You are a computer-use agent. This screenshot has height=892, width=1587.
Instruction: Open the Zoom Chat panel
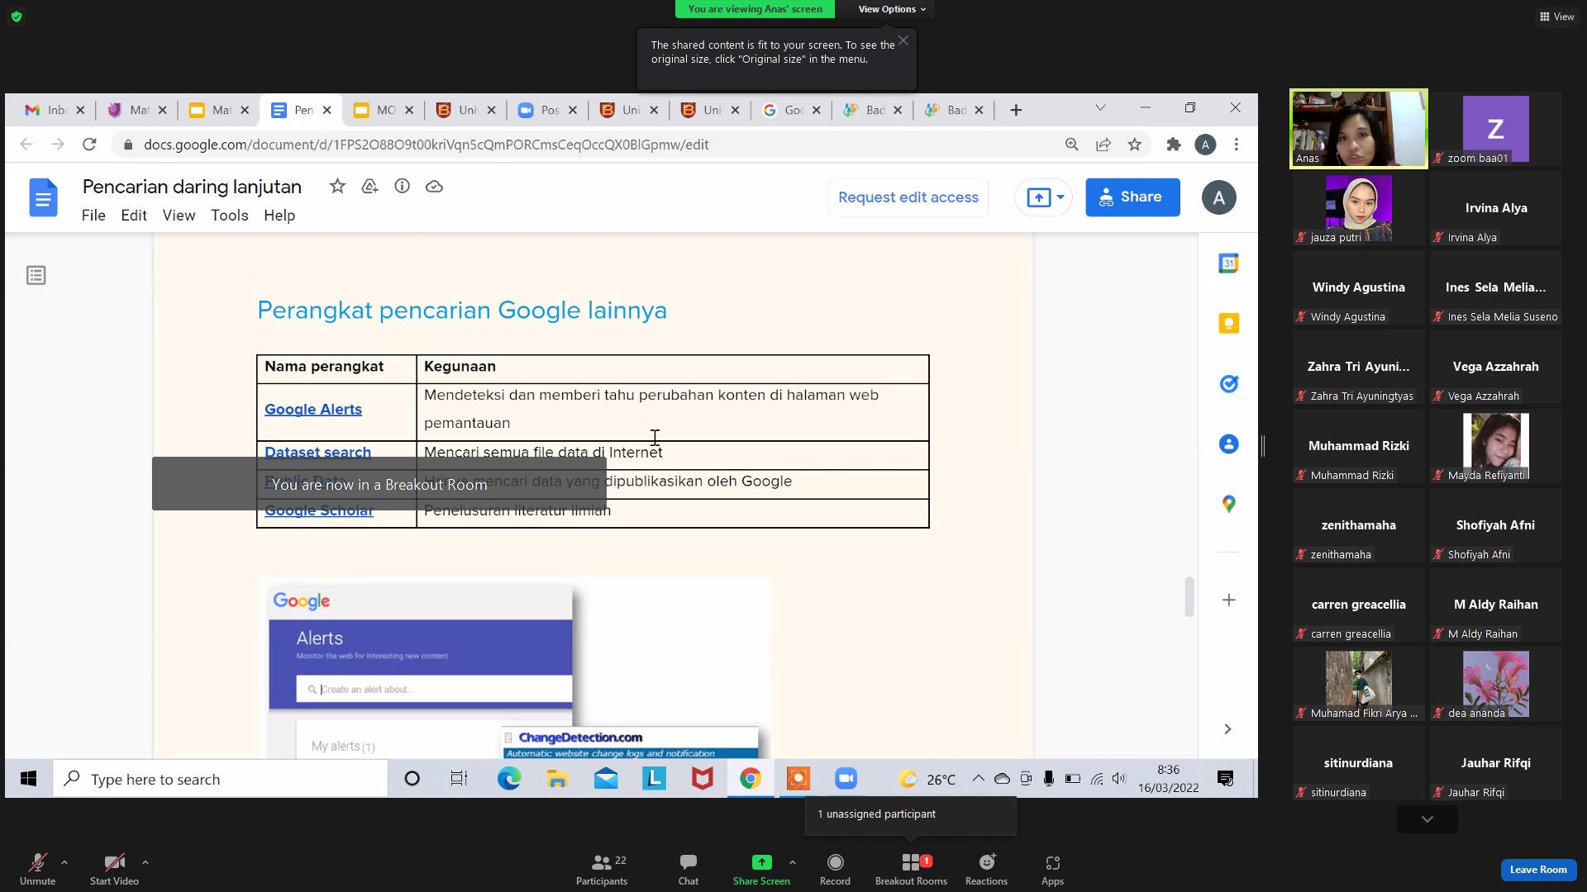tap(689, 869)
